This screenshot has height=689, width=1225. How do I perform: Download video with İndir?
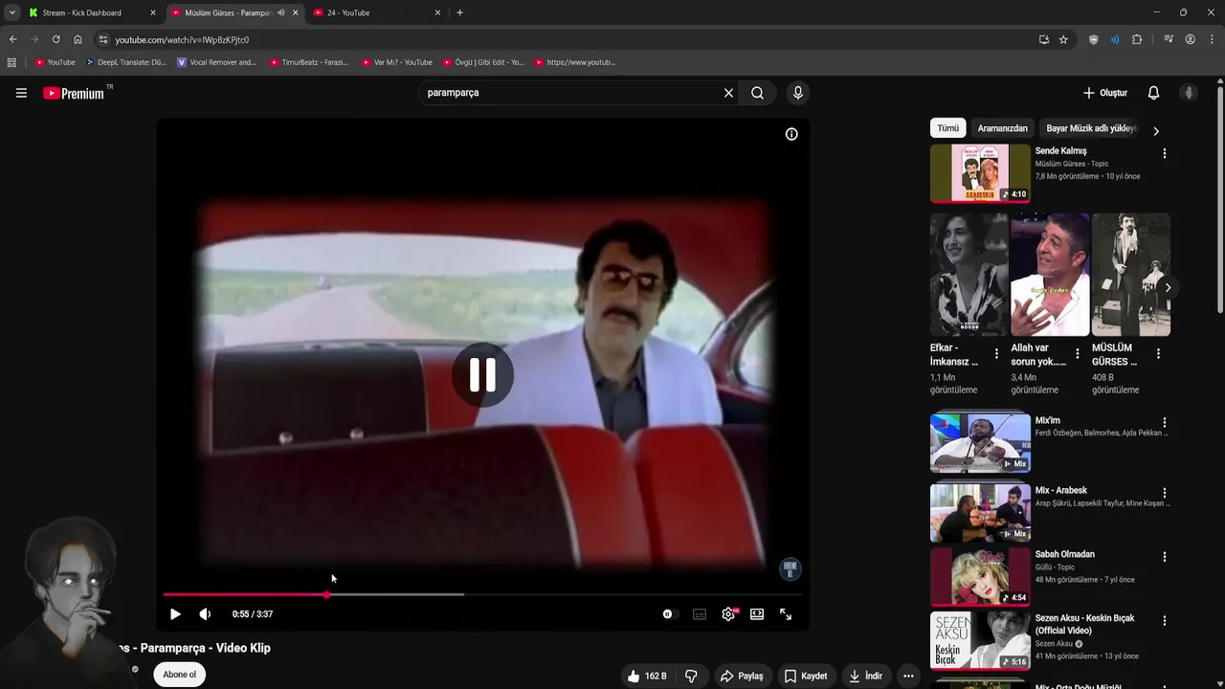coord(865,676)
